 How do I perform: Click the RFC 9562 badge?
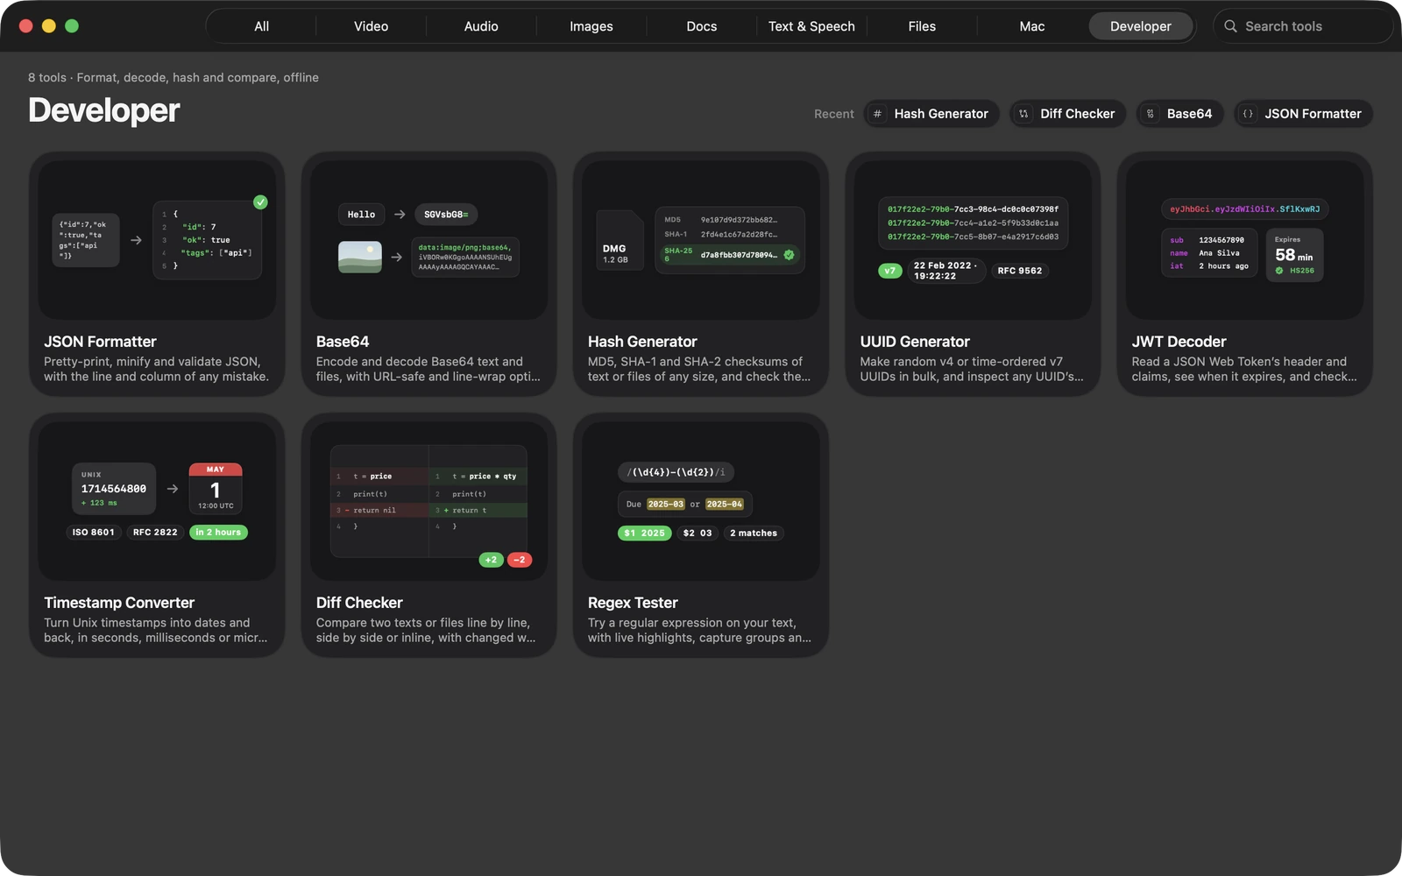(x=1020, y=271)
